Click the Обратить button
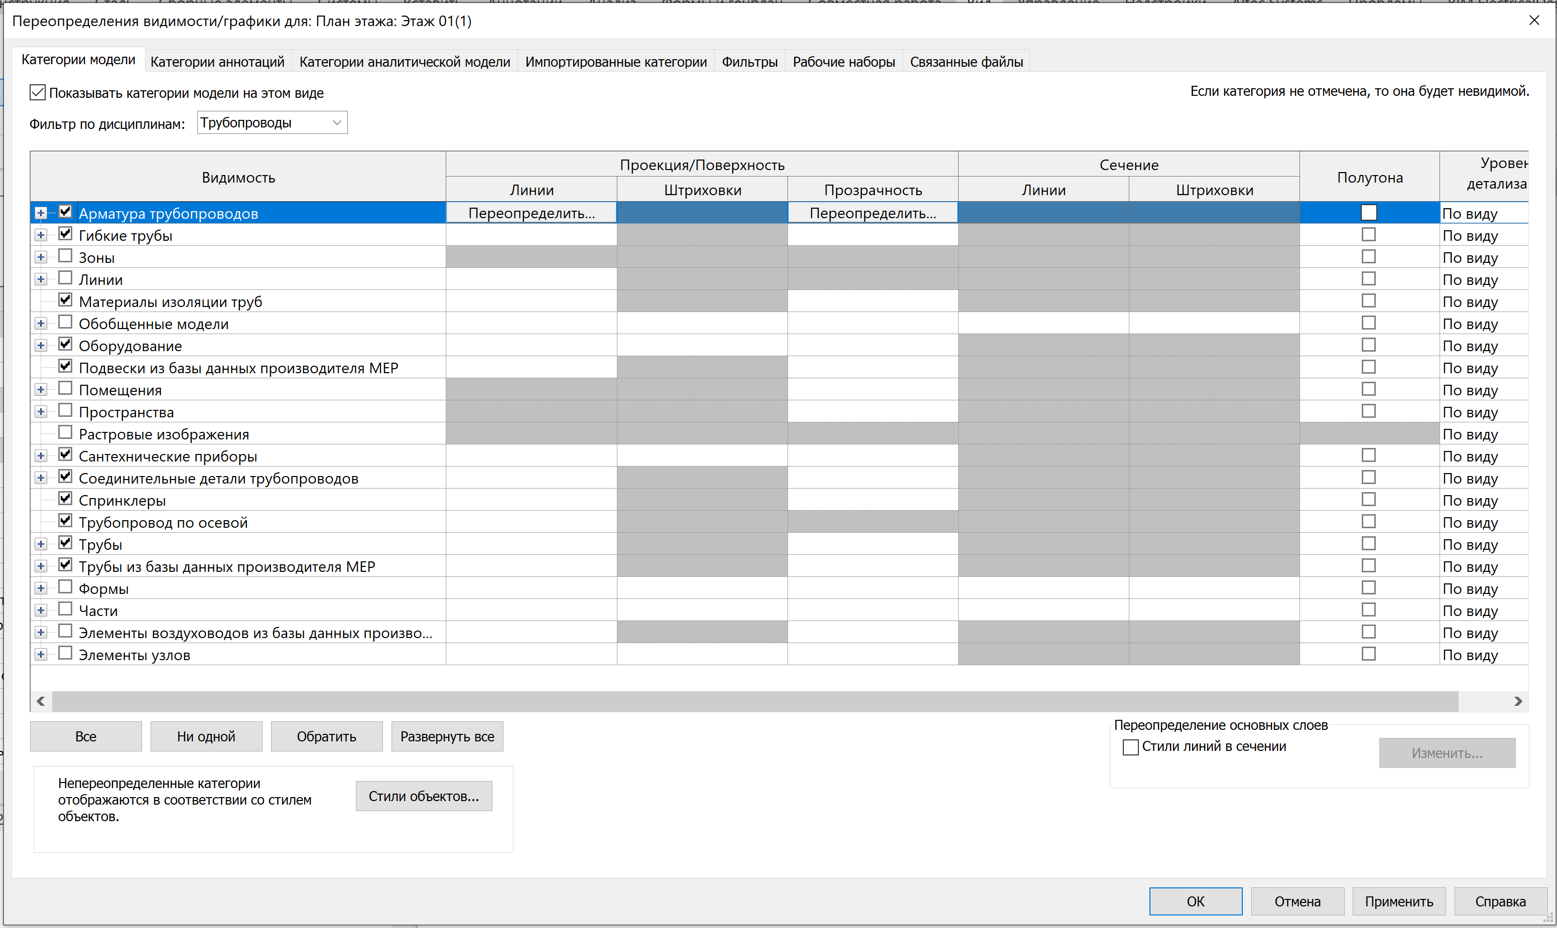The width and height of the screenshot is (1557, 928). tap(327, 737)
